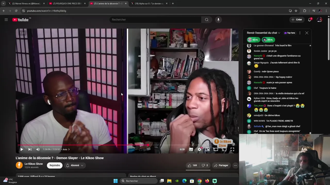Click the Kylian CDN chat message
Screen dimensions: 330x185
click(276, 99)
